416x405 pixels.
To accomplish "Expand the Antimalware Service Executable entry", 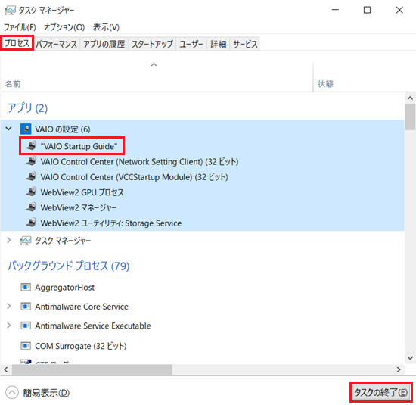I will 9,326.
